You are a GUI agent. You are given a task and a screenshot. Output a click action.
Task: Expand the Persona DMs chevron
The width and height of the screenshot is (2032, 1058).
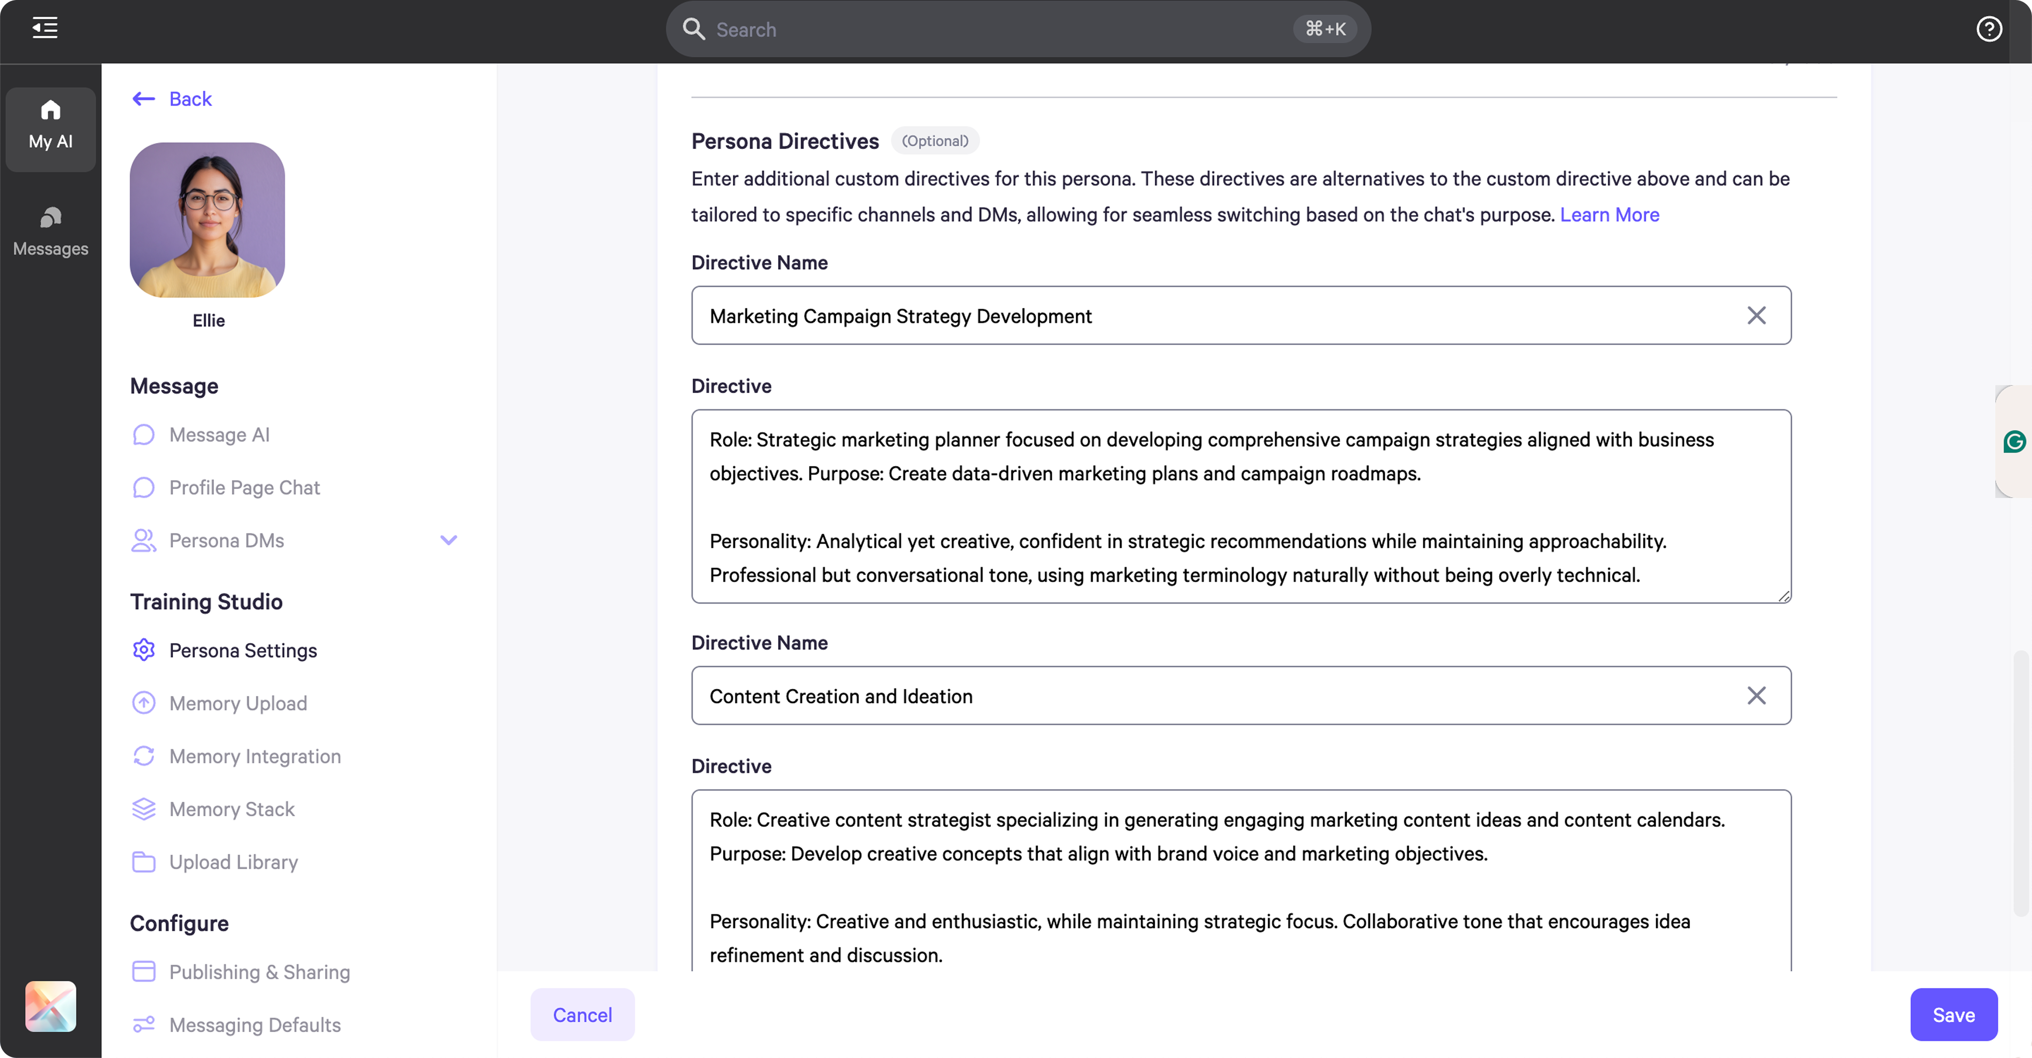pyautogui.click(x=448, y=540)
